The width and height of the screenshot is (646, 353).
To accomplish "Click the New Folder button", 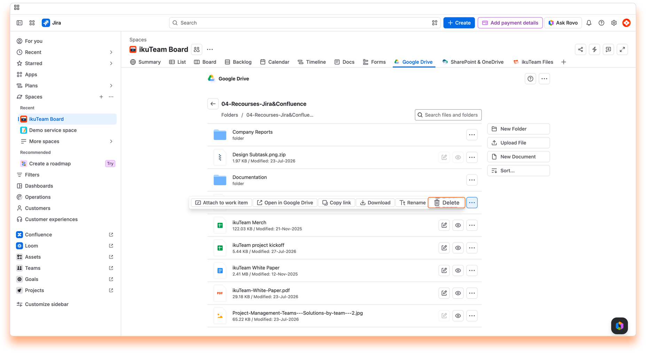I will coord(518,129).
